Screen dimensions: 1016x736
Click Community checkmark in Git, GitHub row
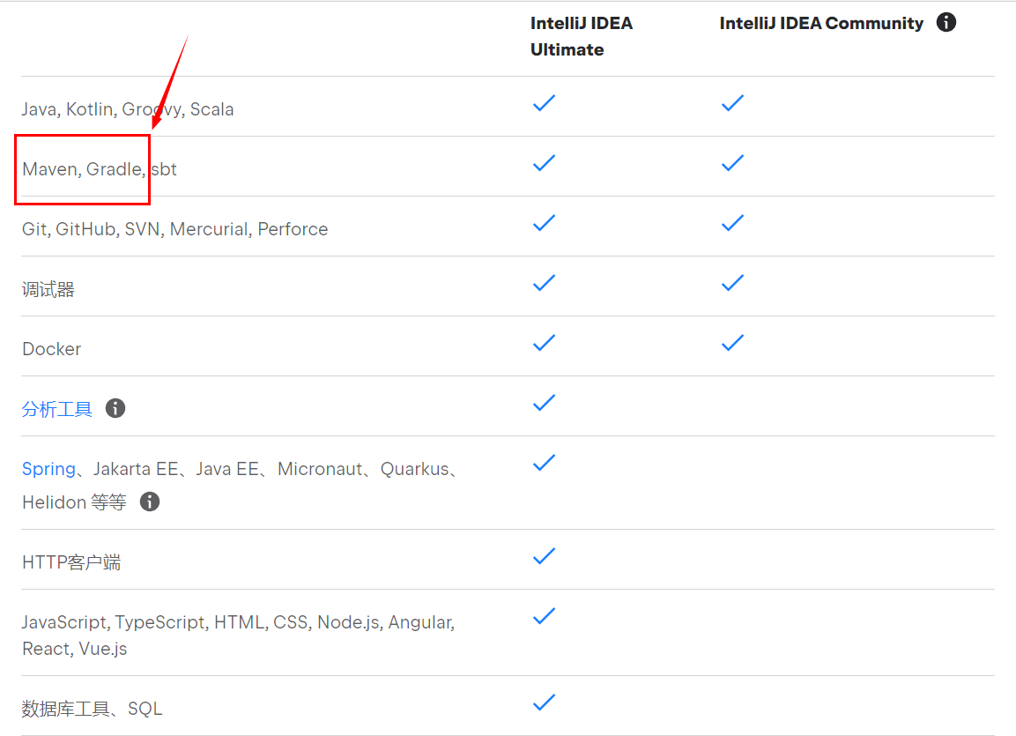[732, 223]
